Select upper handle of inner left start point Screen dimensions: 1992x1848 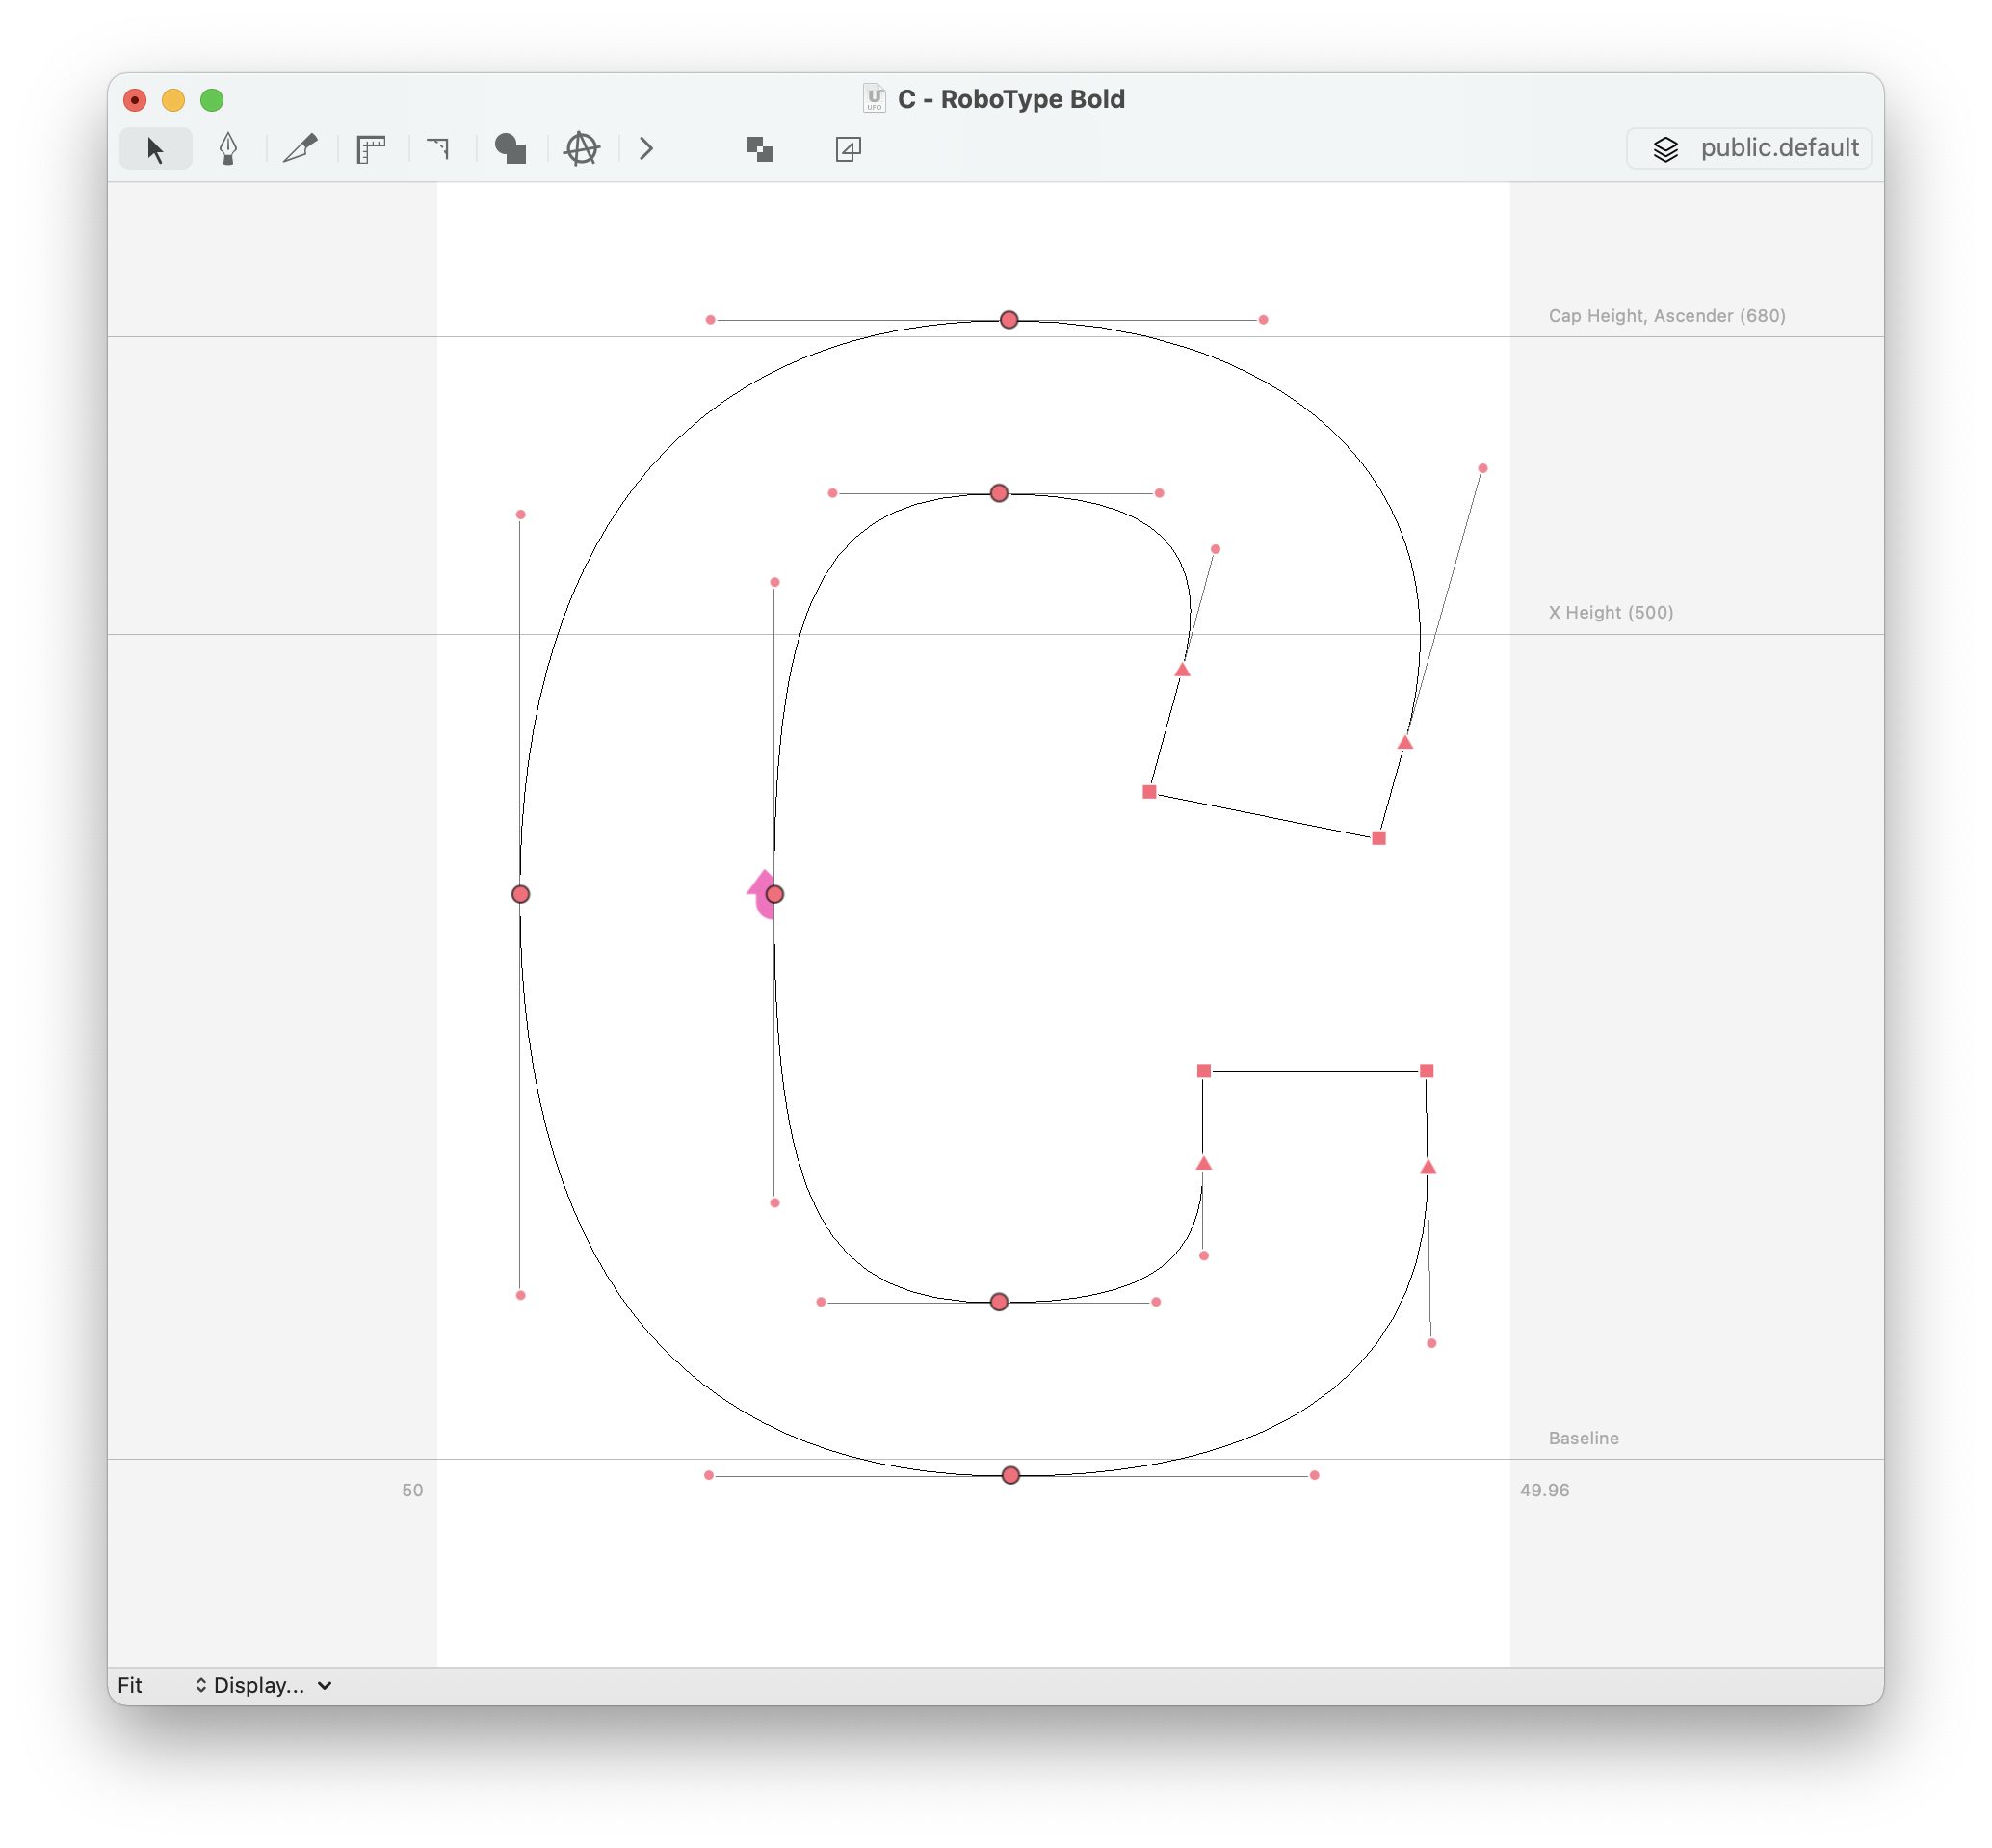774,582
